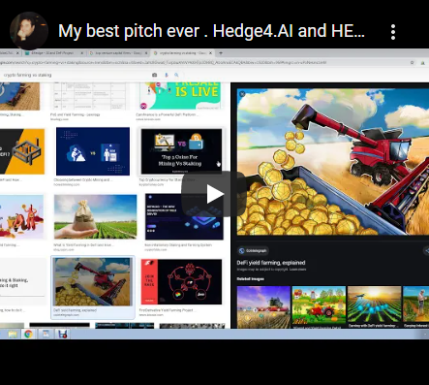Select the money bag in hand thumbnail
The image size is (429, 385).
(x=95, y=216)
